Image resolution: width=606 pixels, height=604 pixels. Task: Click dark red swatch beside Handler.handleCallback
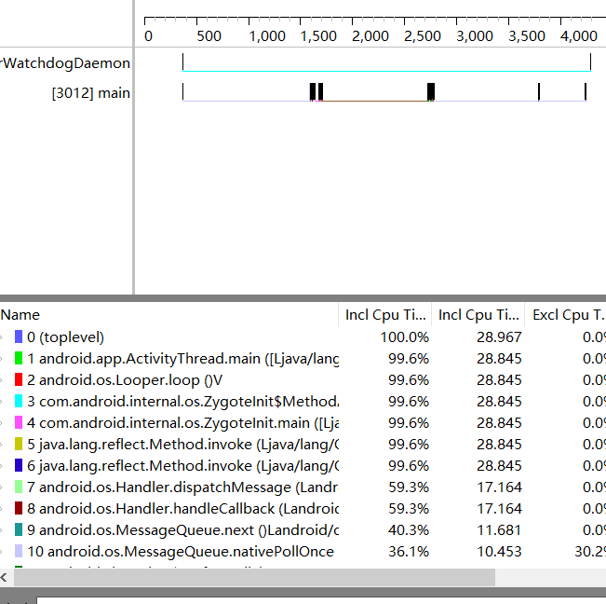(19, 508)
